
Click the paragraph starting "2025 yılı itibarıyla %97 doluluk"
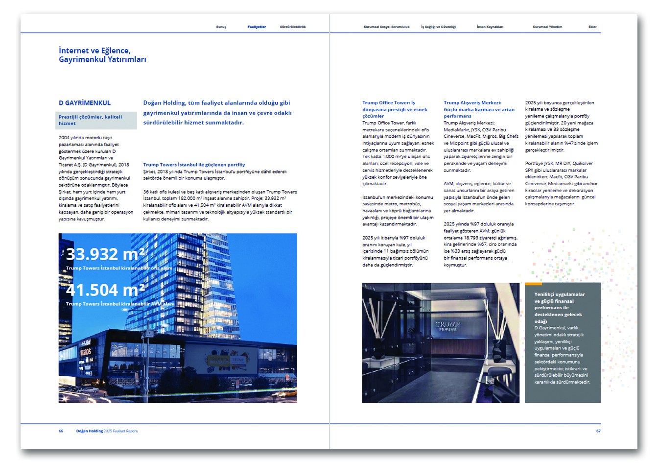point(395,251)
